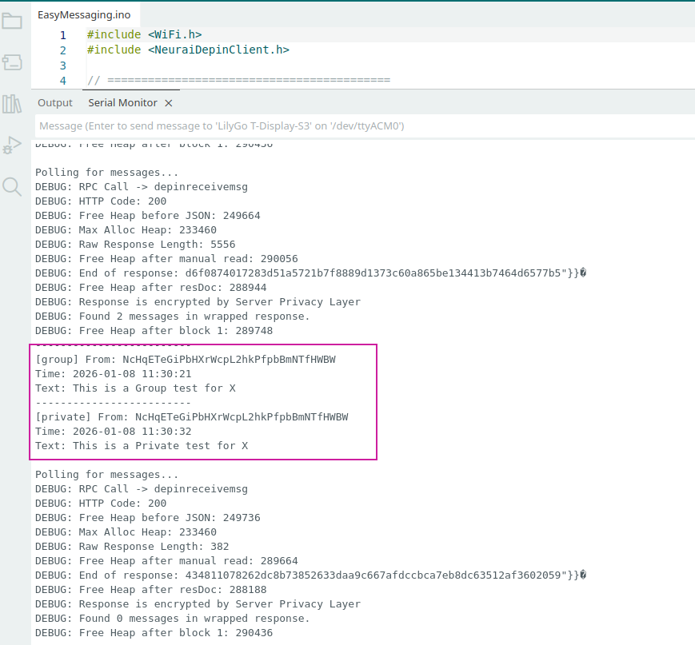Click 'Free Heap before JSON: 249736' line
This screenshot has height=645, width=695.
pyautogui.click(x=148, y=517)
